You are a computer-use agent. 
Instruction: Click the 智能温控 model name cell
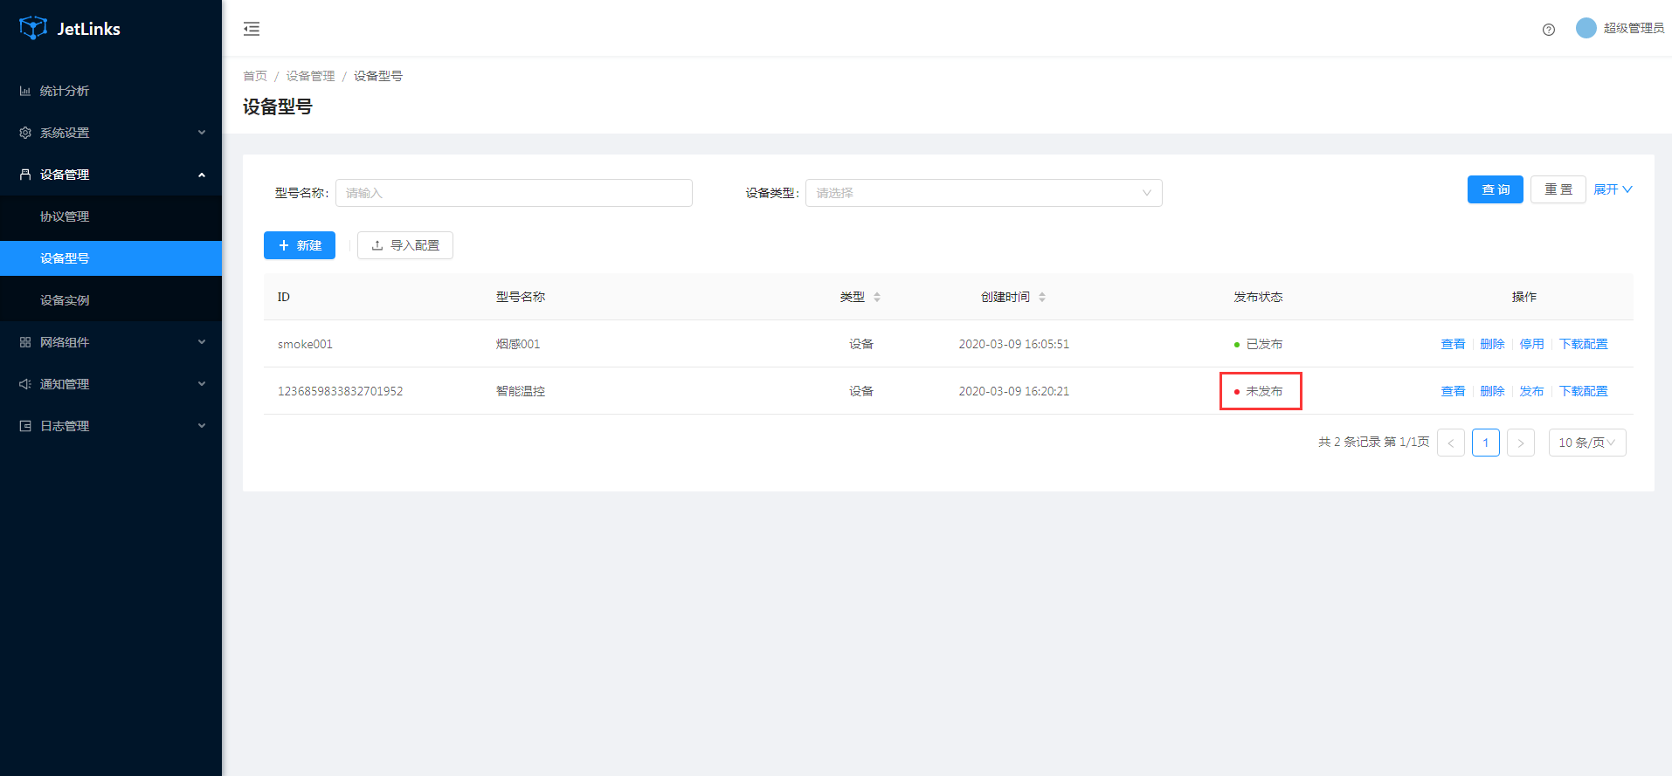click(x=521, y=391)
